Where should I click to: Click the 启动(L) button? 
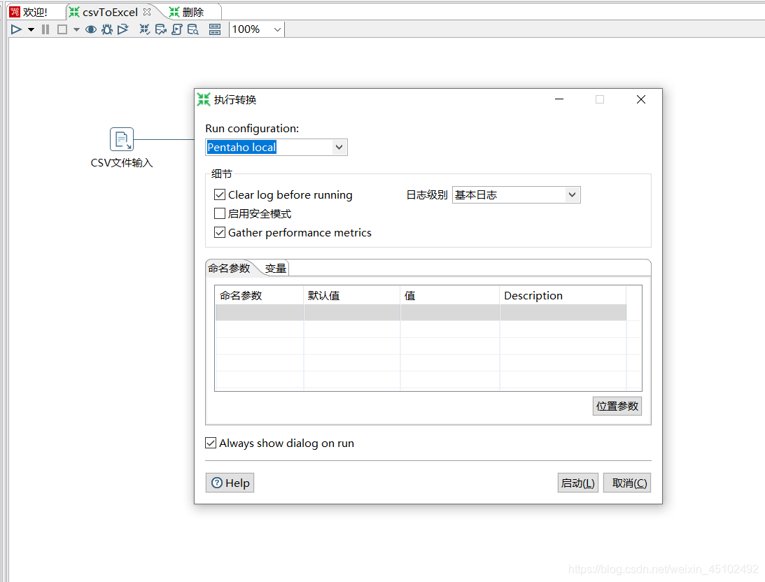[577, 482]
